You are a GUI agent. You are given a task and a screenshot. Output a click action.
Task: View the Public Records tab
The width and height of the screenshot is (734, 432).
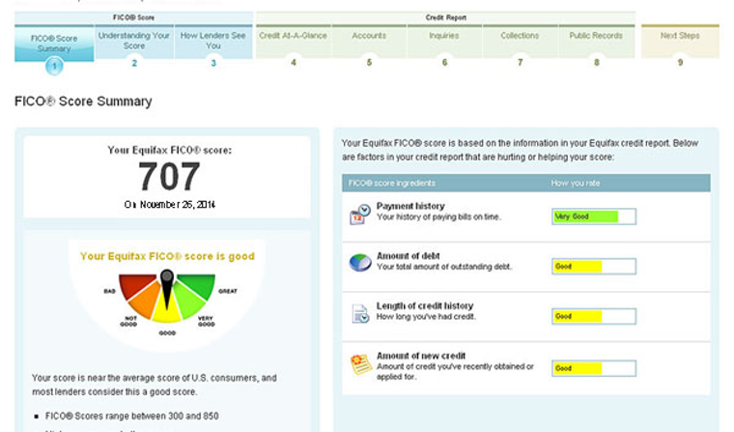click(596, 41)
